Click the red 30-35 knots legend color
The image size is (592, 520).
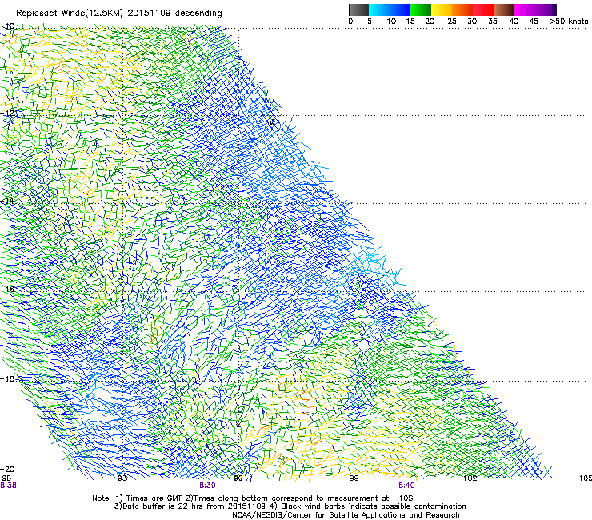point(483,10)
